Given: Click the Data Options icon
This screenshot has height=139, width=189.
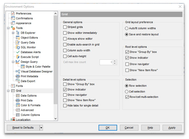Looking at the screenshot, I should point(18,96).
